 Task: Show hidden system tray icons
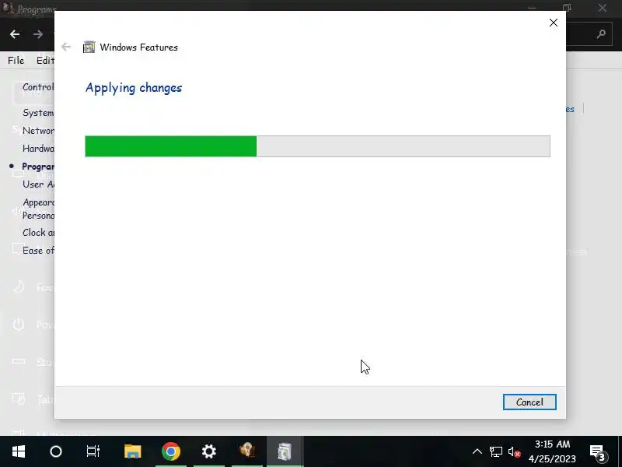[477, 451]
